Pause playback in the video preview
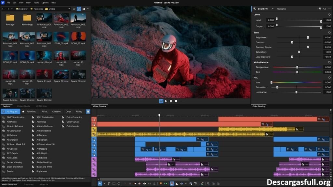The image size is (333, 187). point(171,101)
